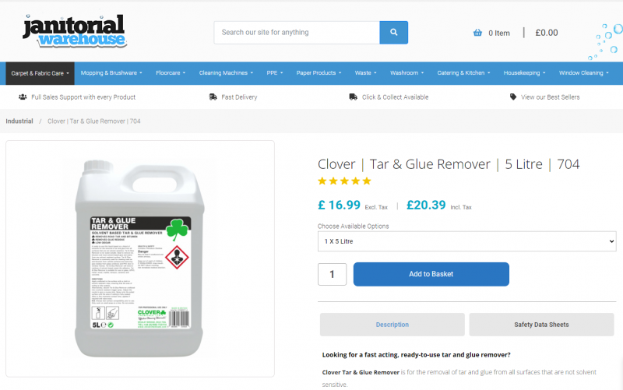Expand the Cleaning Machines menu
The height and width of the screenshot is (390, 623).
pyautogui.click(x=226, y=73)
